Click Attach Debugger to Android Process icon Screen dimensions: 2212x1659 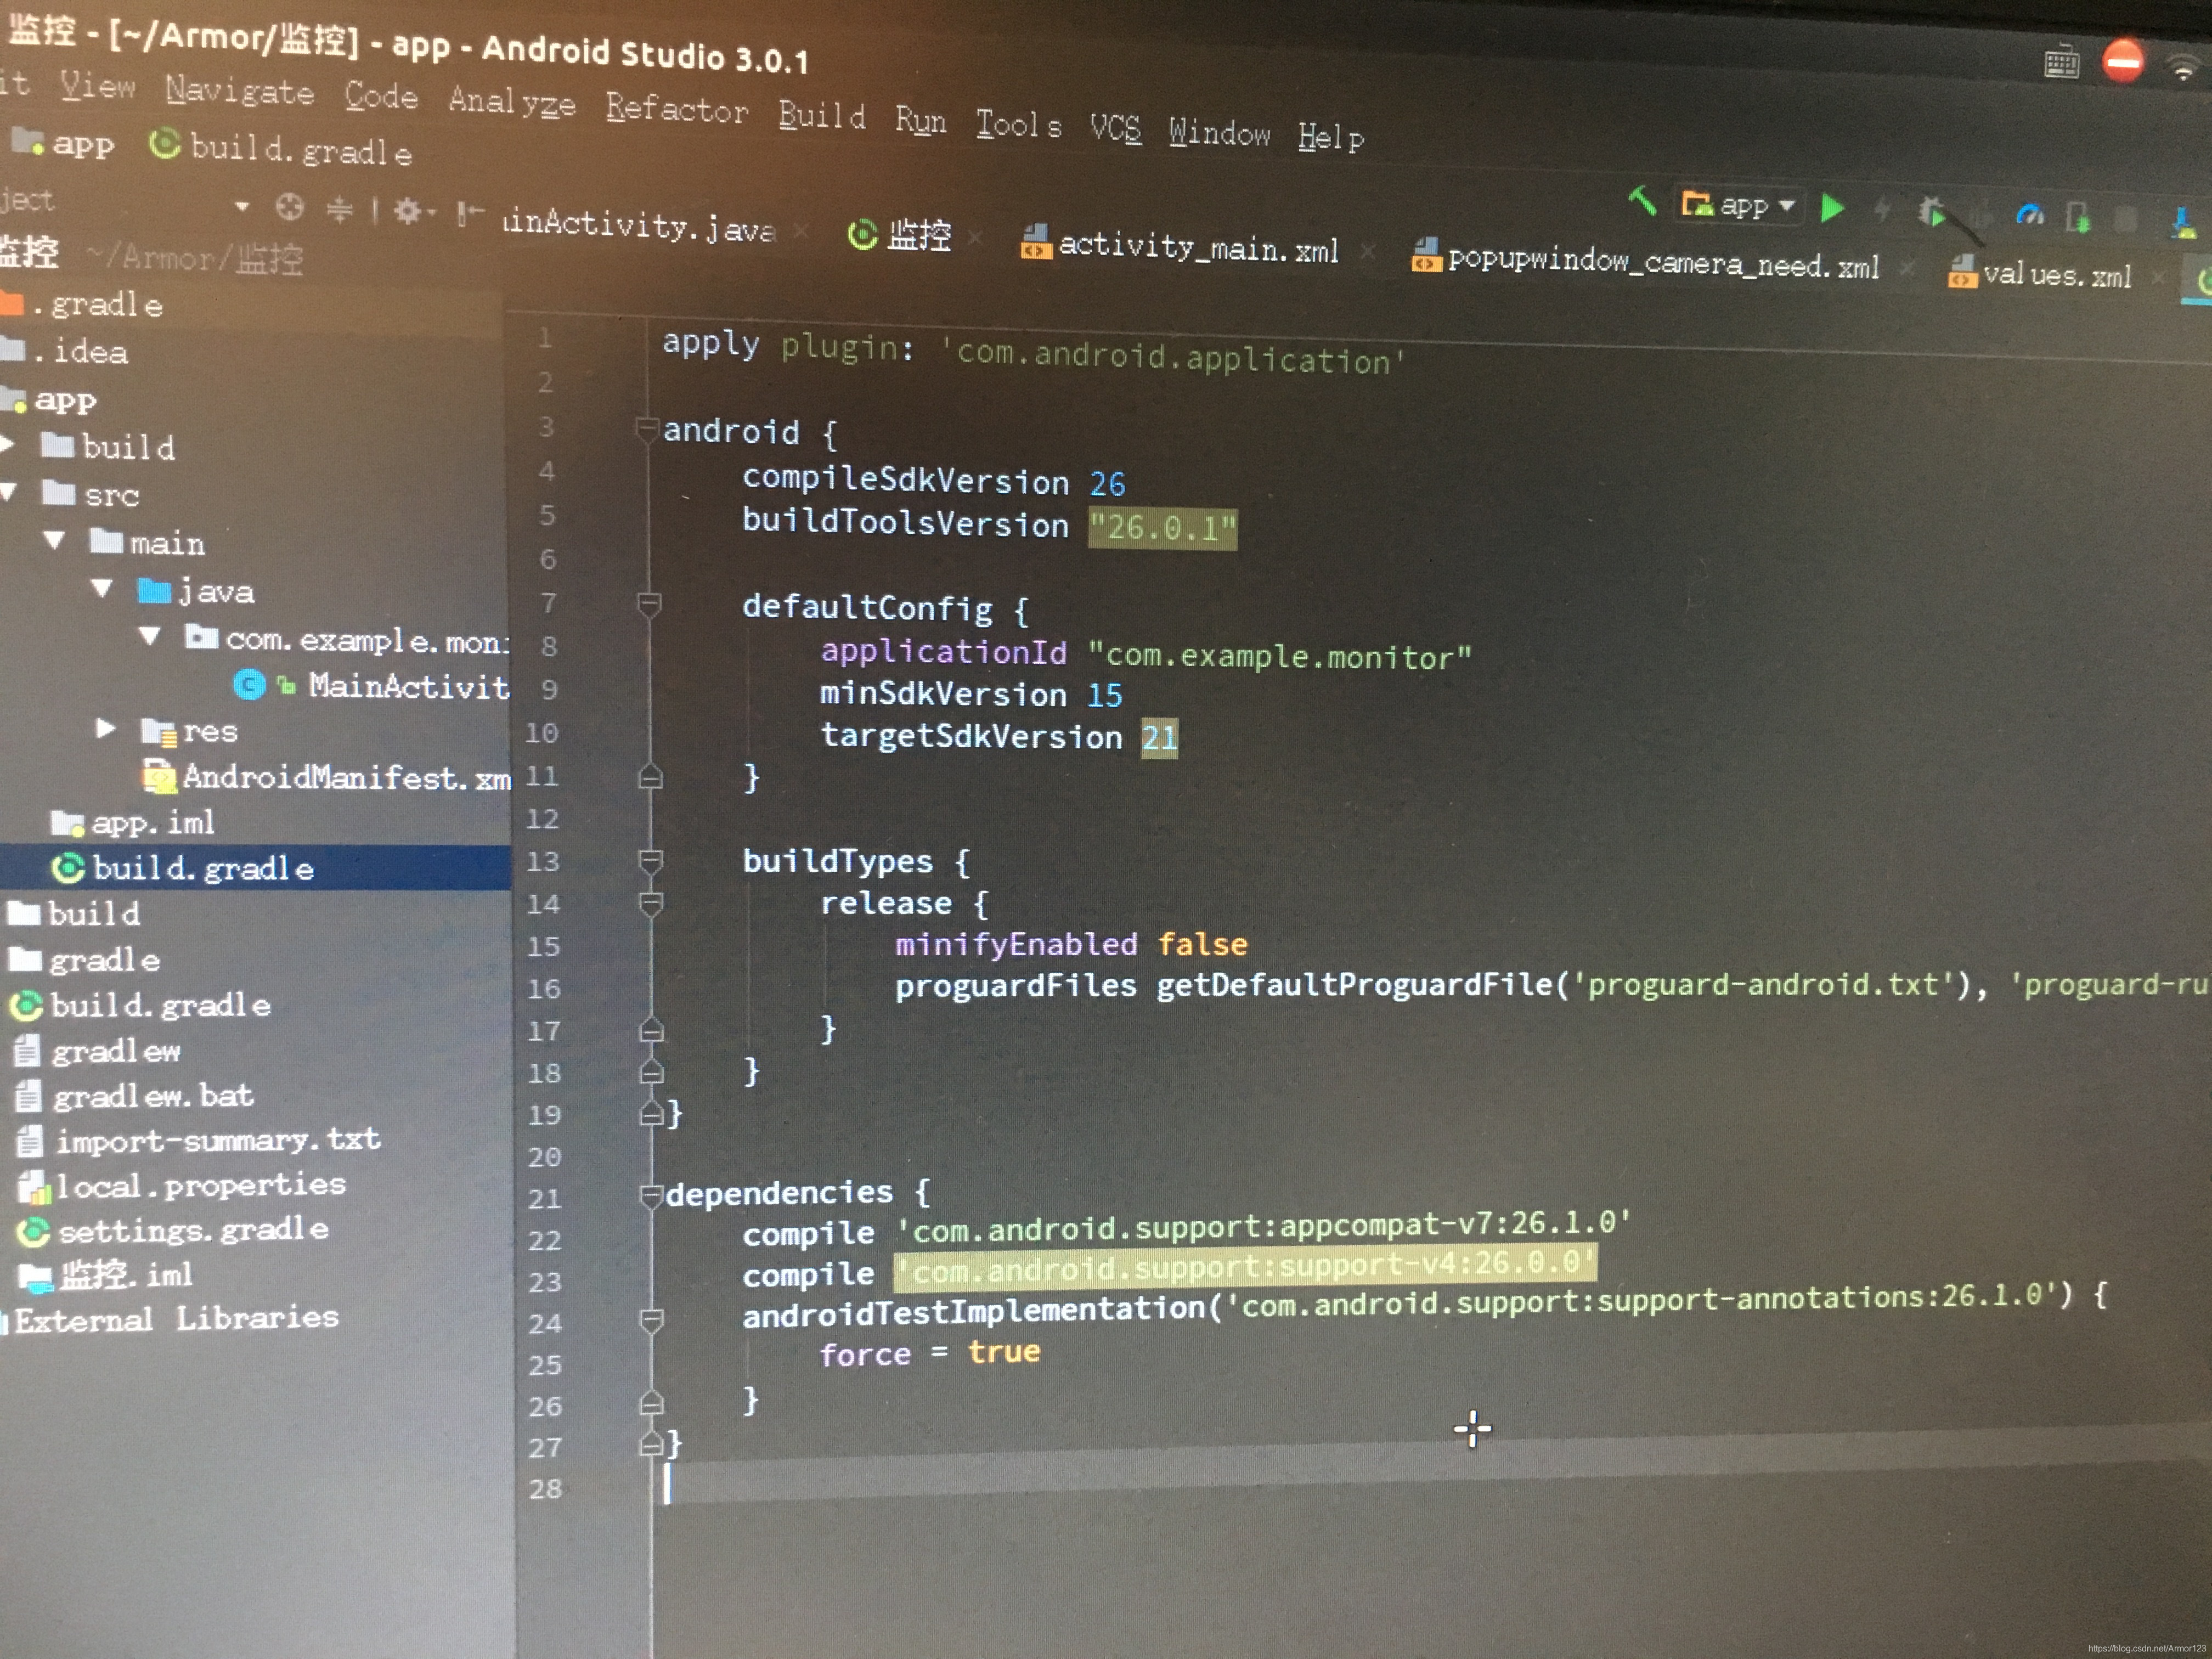point(2078,217)
